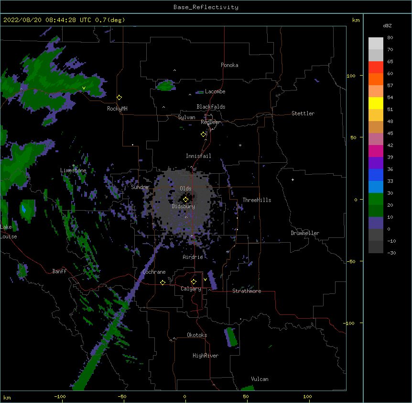Pick the light blue 30-33 dBZ swatch
The width and height of the screenshot is (412, 403).
pyautogui.click(x=376, y=187)
